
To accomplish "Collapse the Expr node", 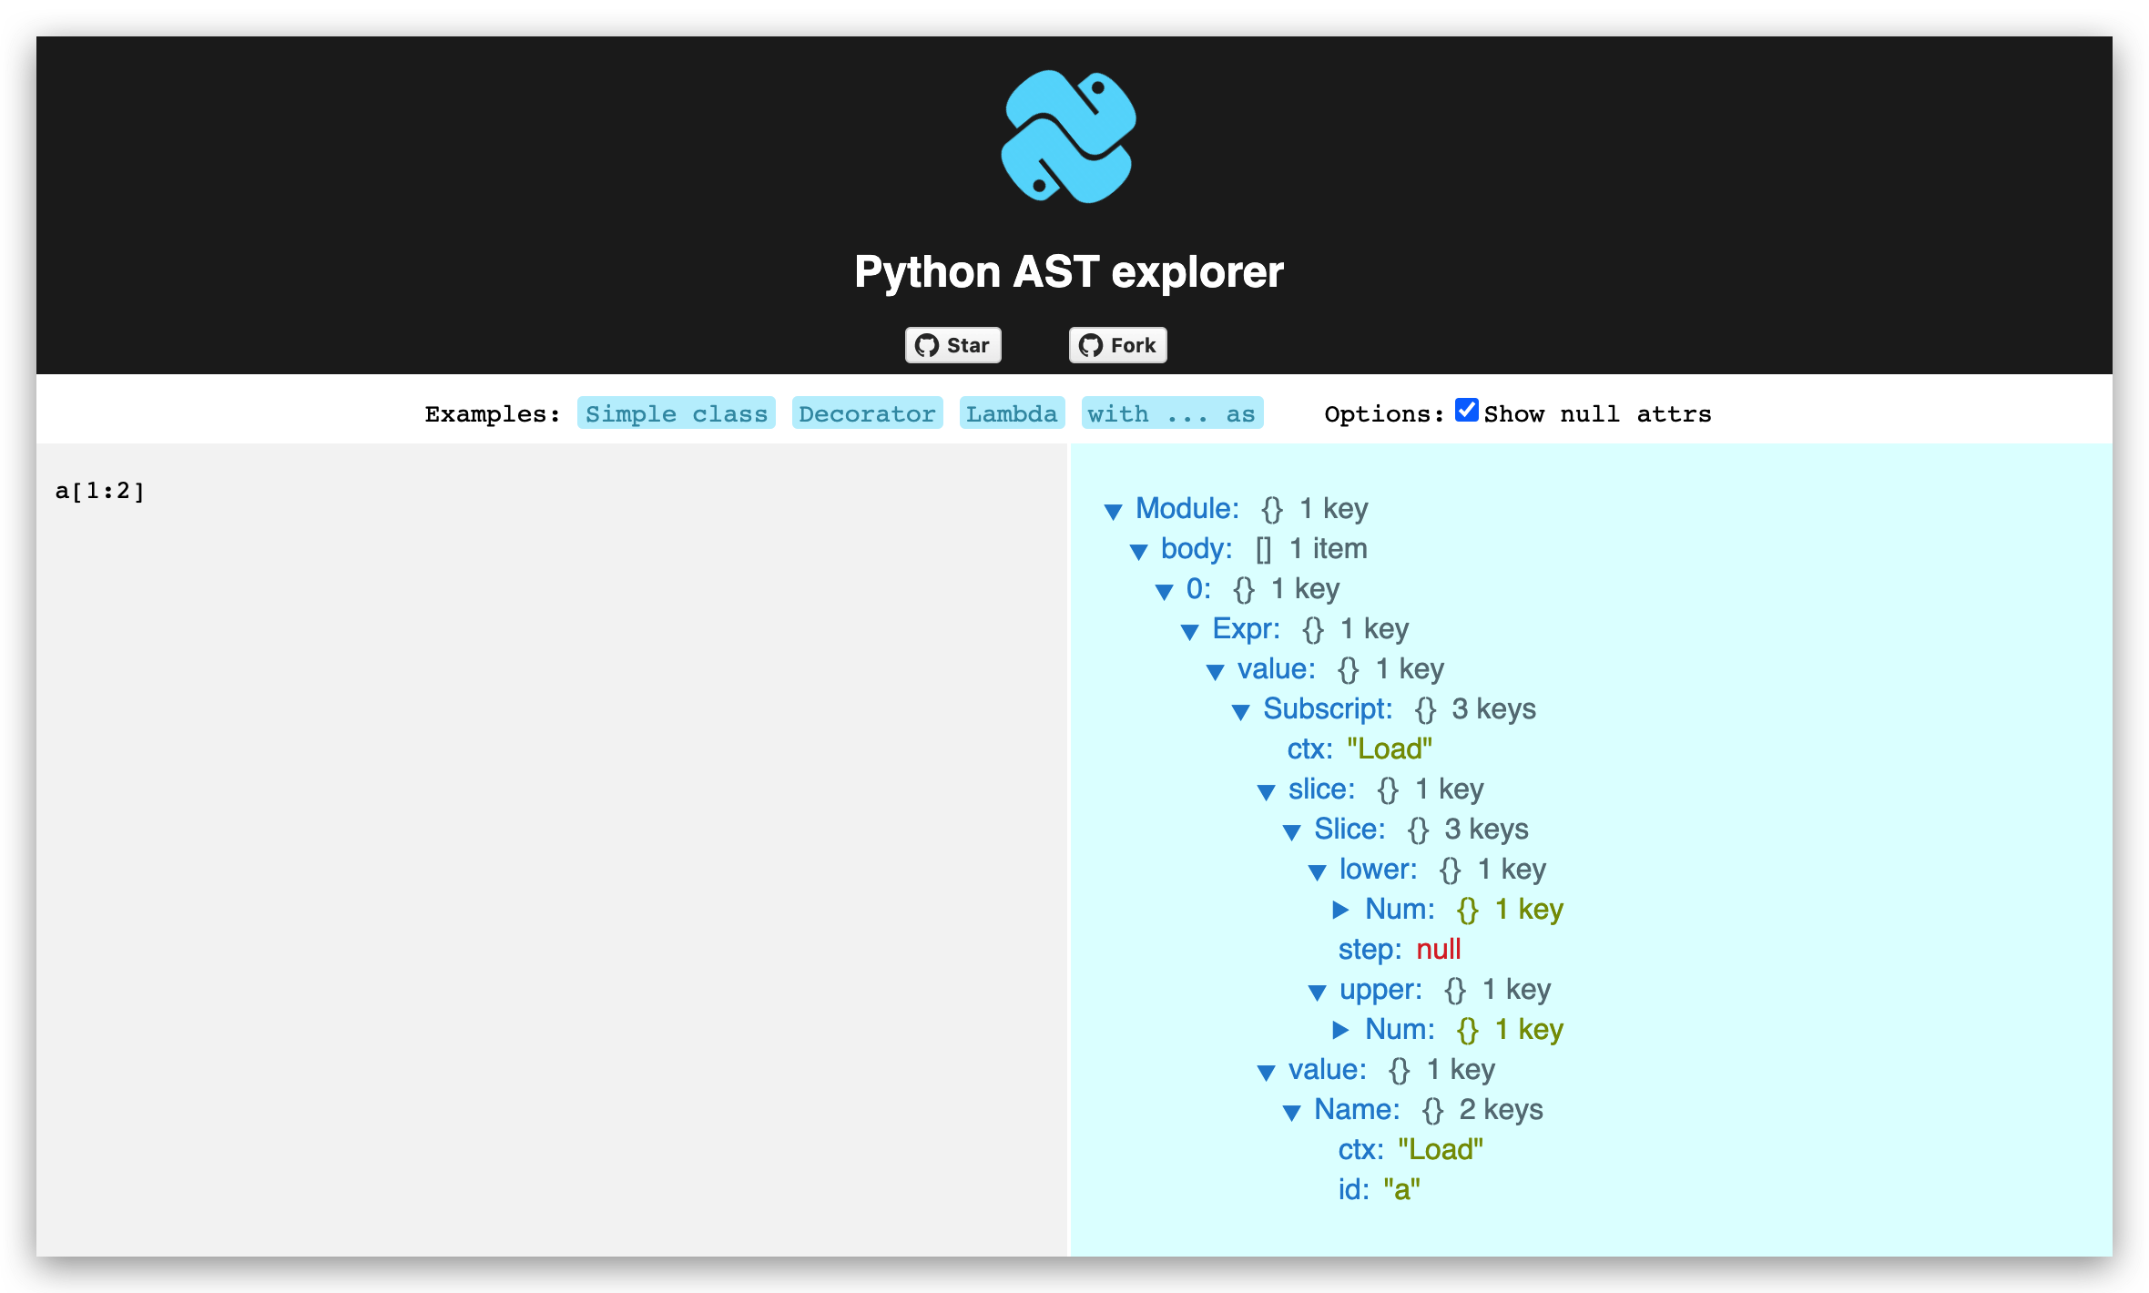I will [x=1189, y=631].
